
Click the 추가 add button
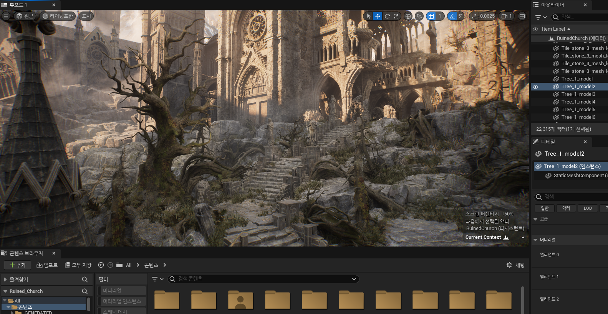click(17, 265)
